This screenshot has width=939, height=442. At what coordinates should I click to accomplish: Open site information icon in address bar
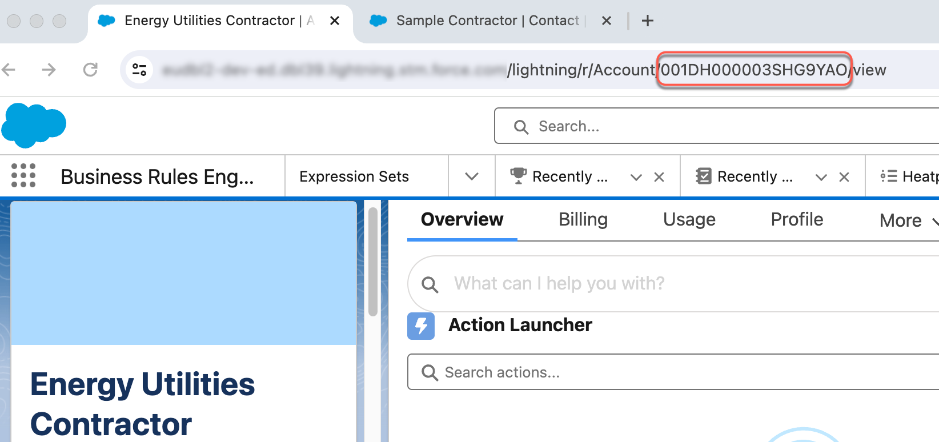point(139,70)
